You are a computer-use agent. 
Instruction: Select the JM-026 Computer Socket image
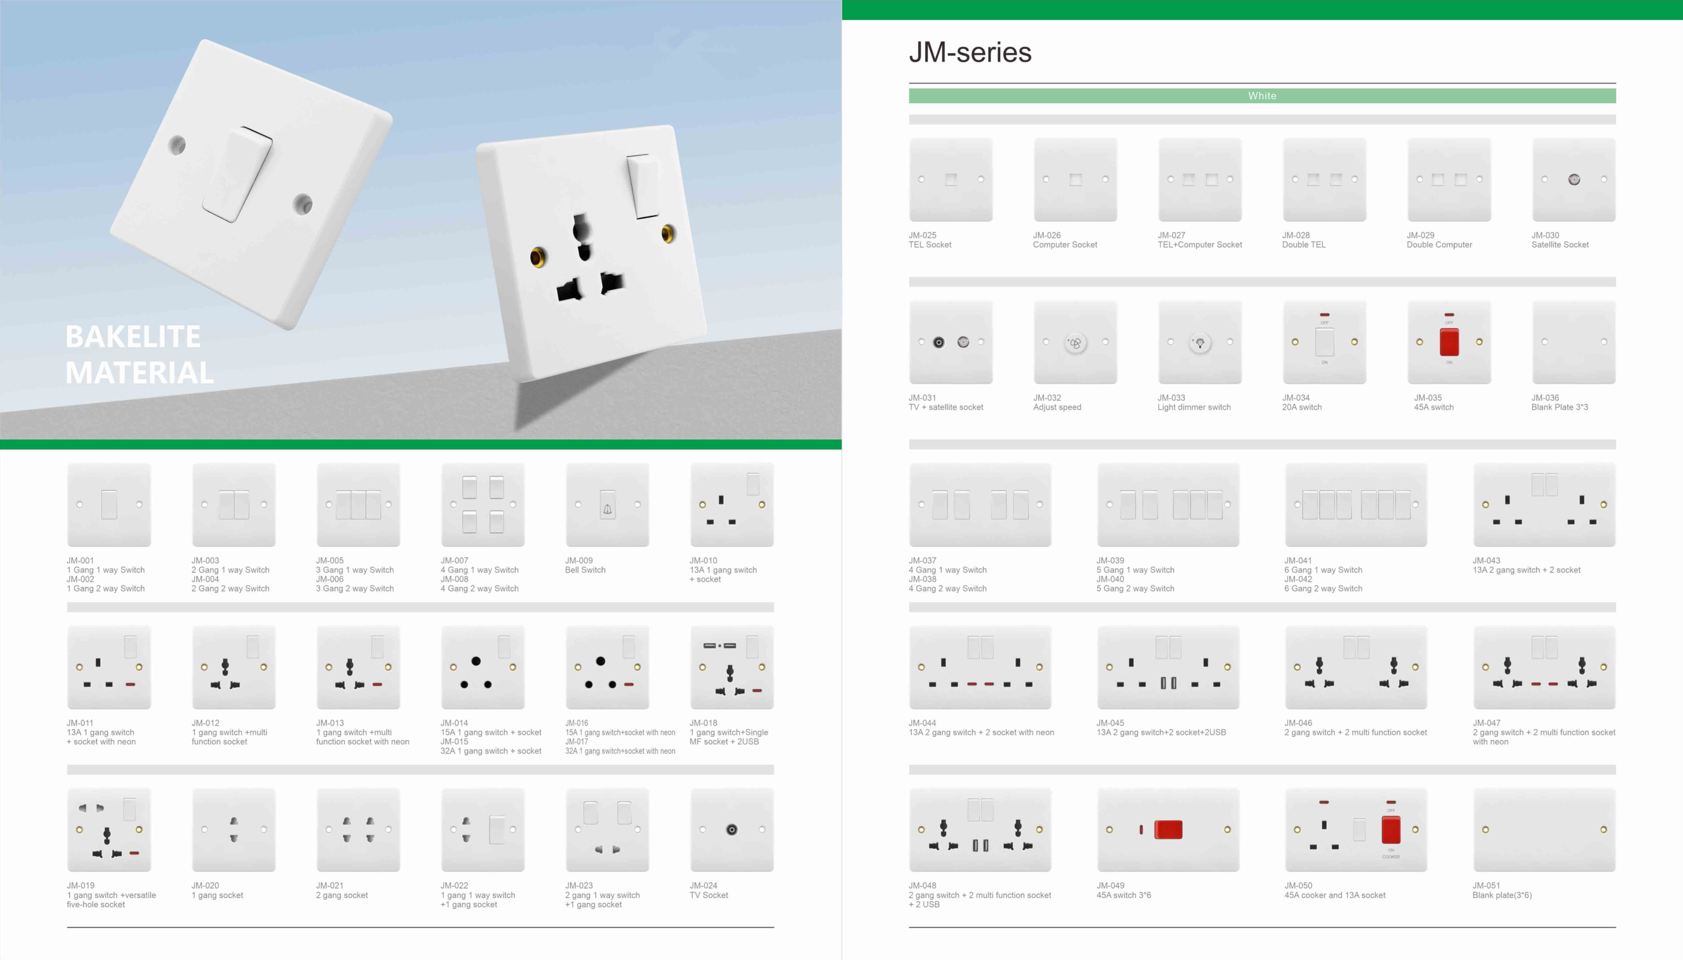tap(1075, 179)
